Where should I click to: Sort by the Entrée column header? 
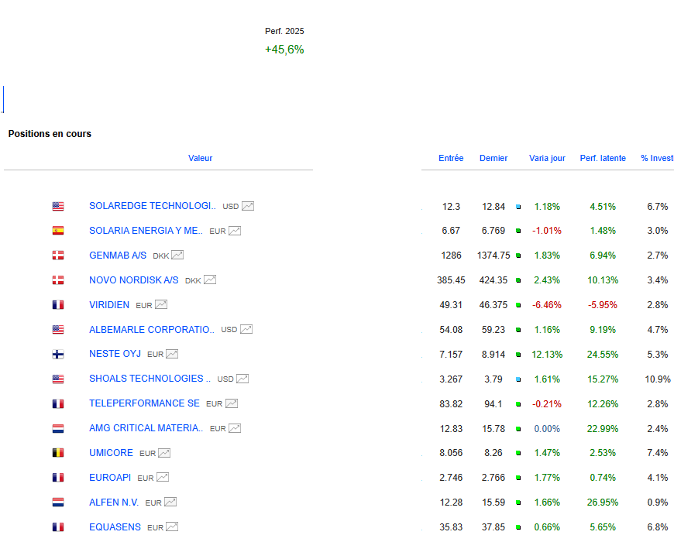tap(451, 158)
